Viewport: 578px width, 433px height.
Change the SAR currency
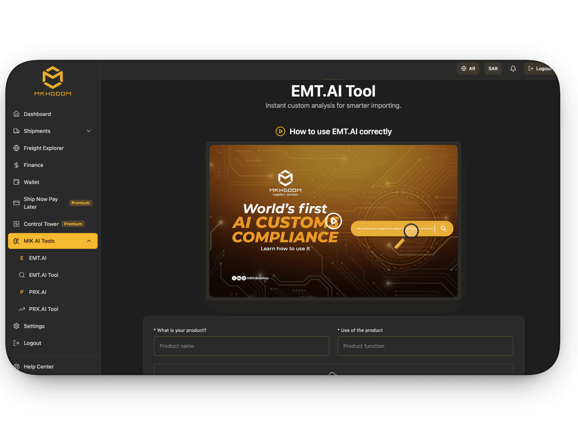(493, 69)
